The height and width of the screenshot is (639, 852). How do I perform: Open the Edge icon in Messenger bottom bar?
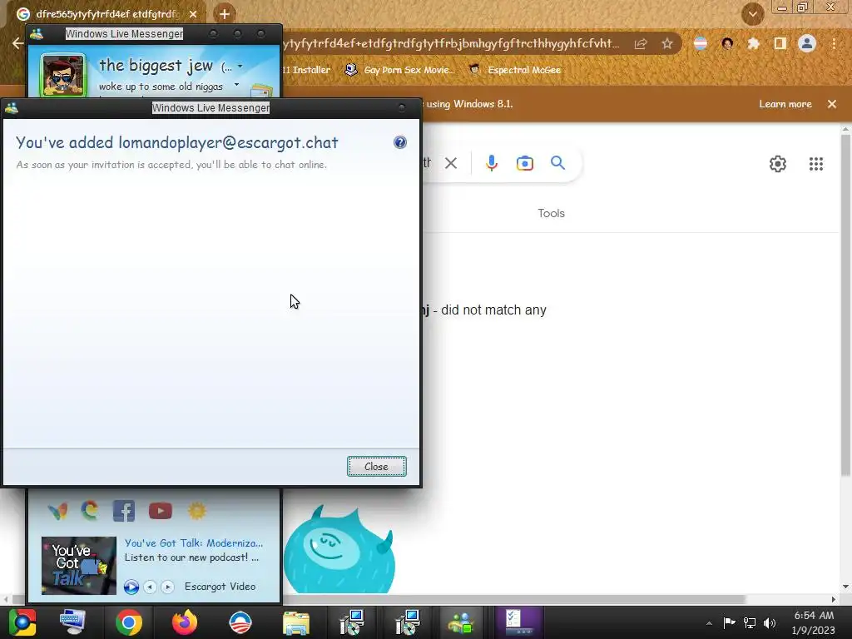pyautogui.click(x=90, y=511)
